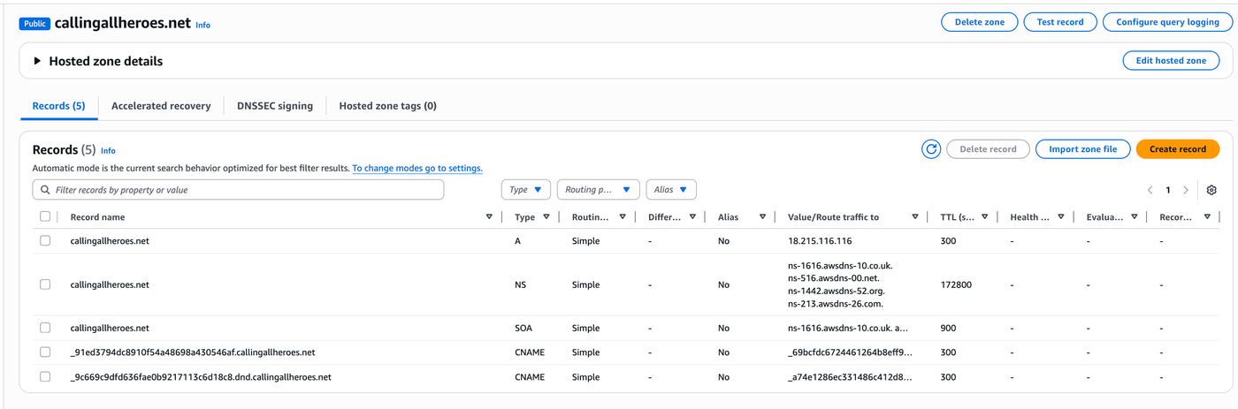Open the Routing policy filter dropdown
Viewport: 1238px width, 409px height.
tap(597, 190)
